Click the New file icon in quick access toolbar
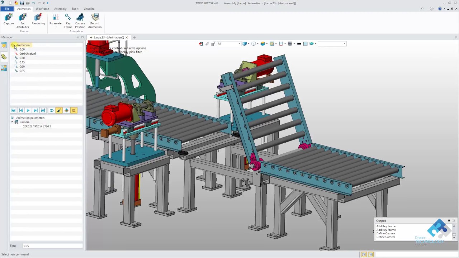This screenshot has height=258, width=459. click(x=10, y=3)
